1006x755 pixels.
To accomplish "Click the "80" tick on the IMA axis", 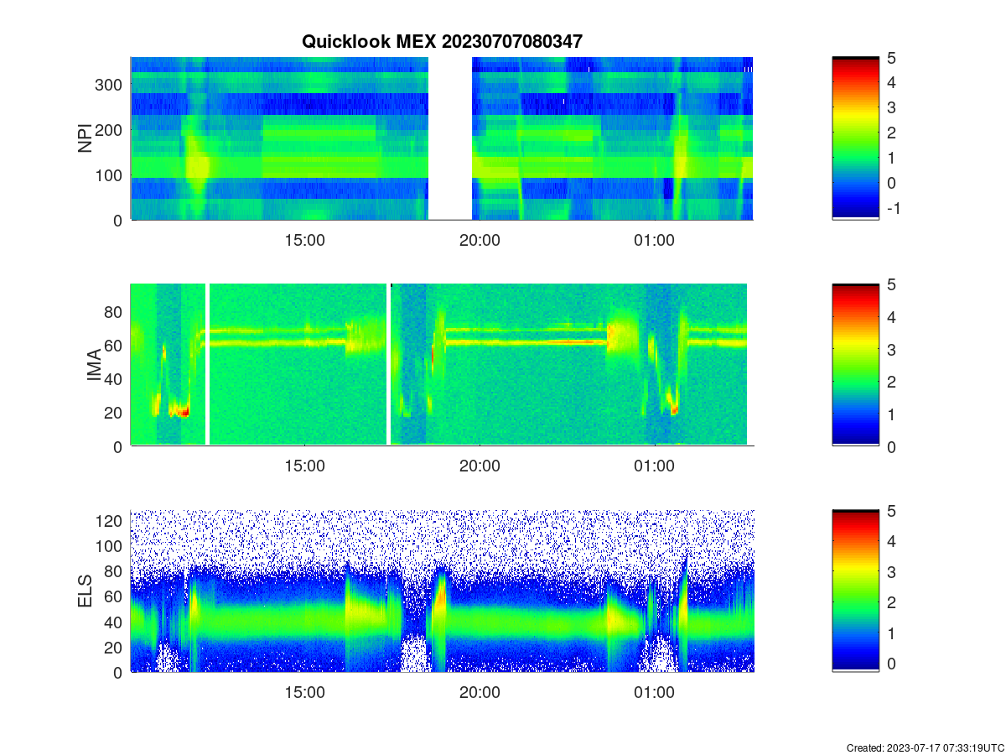I will [115, 311].
